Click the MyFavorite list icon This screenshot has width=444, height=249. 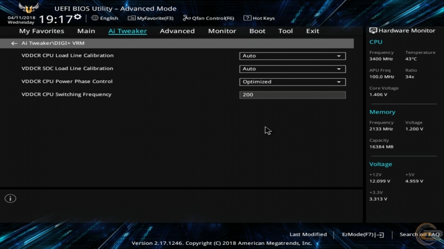click(132, 18)
